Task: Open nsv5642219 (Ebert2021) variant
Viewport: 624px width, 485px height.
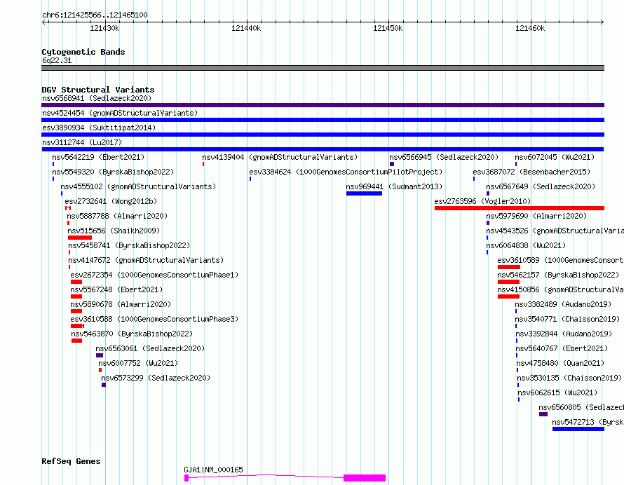Action: coord(98,157)
